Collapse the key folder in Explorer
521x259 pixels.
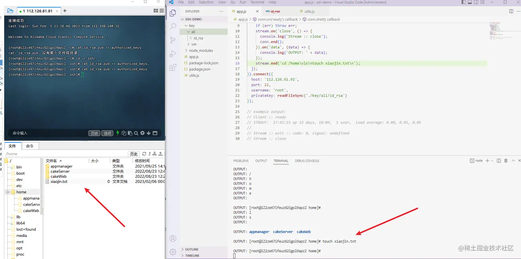point(186,26)
